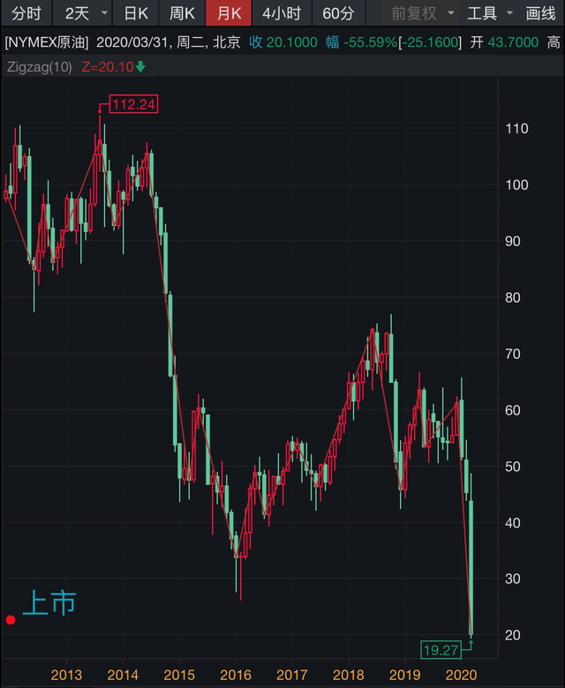Click the 2016 year on time axis

236,675
